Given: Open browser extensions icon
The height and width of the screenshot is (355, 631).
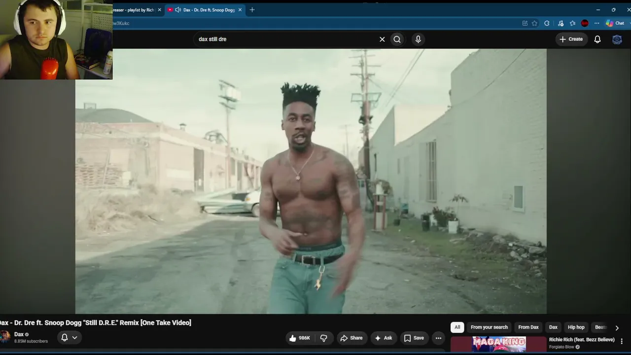Looking at the screenshot, I should (x=547, y=23).
